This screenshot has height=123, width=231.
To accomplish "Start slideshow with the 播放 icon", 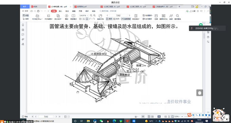I will click(x=67, y=17).
